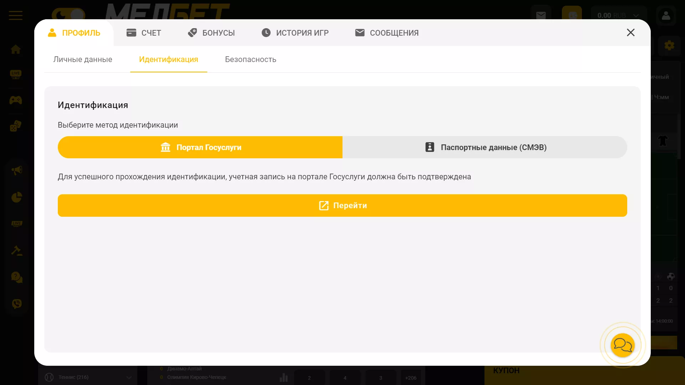Image resolution: width=685 pixels, height=385 pixels.
Task: Open the gamepad esports sidebar icon
Action: 16,101
